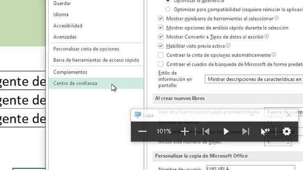The height and width of the screenshot is (170, 303).
Task: Select Accesibilidad in the options list
Action: pyautogui.click(x=68, y=25)
